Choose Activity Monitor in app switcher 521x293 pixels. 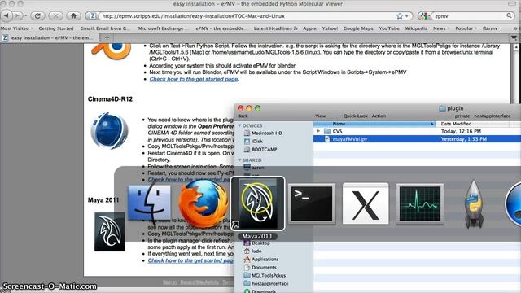[x=420, y=203]
